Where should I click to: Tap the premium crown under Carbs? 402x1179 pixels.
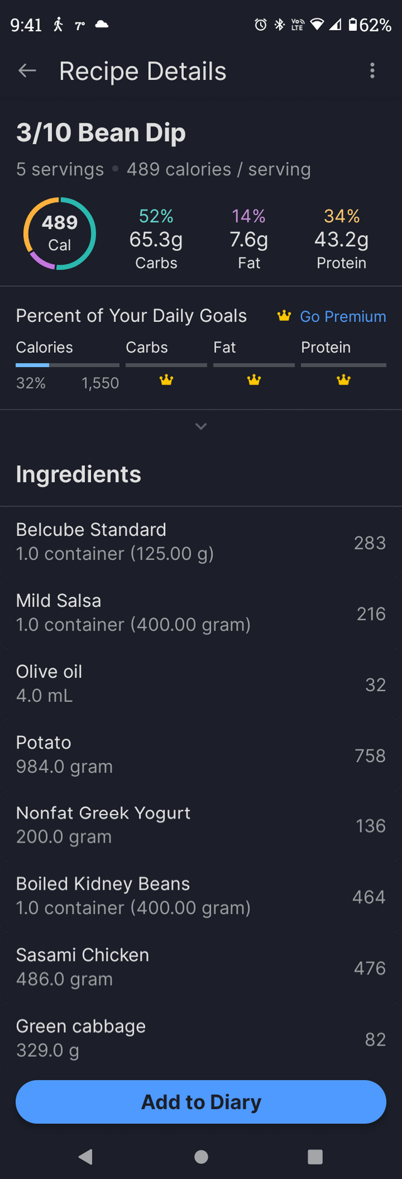[166, 380]
